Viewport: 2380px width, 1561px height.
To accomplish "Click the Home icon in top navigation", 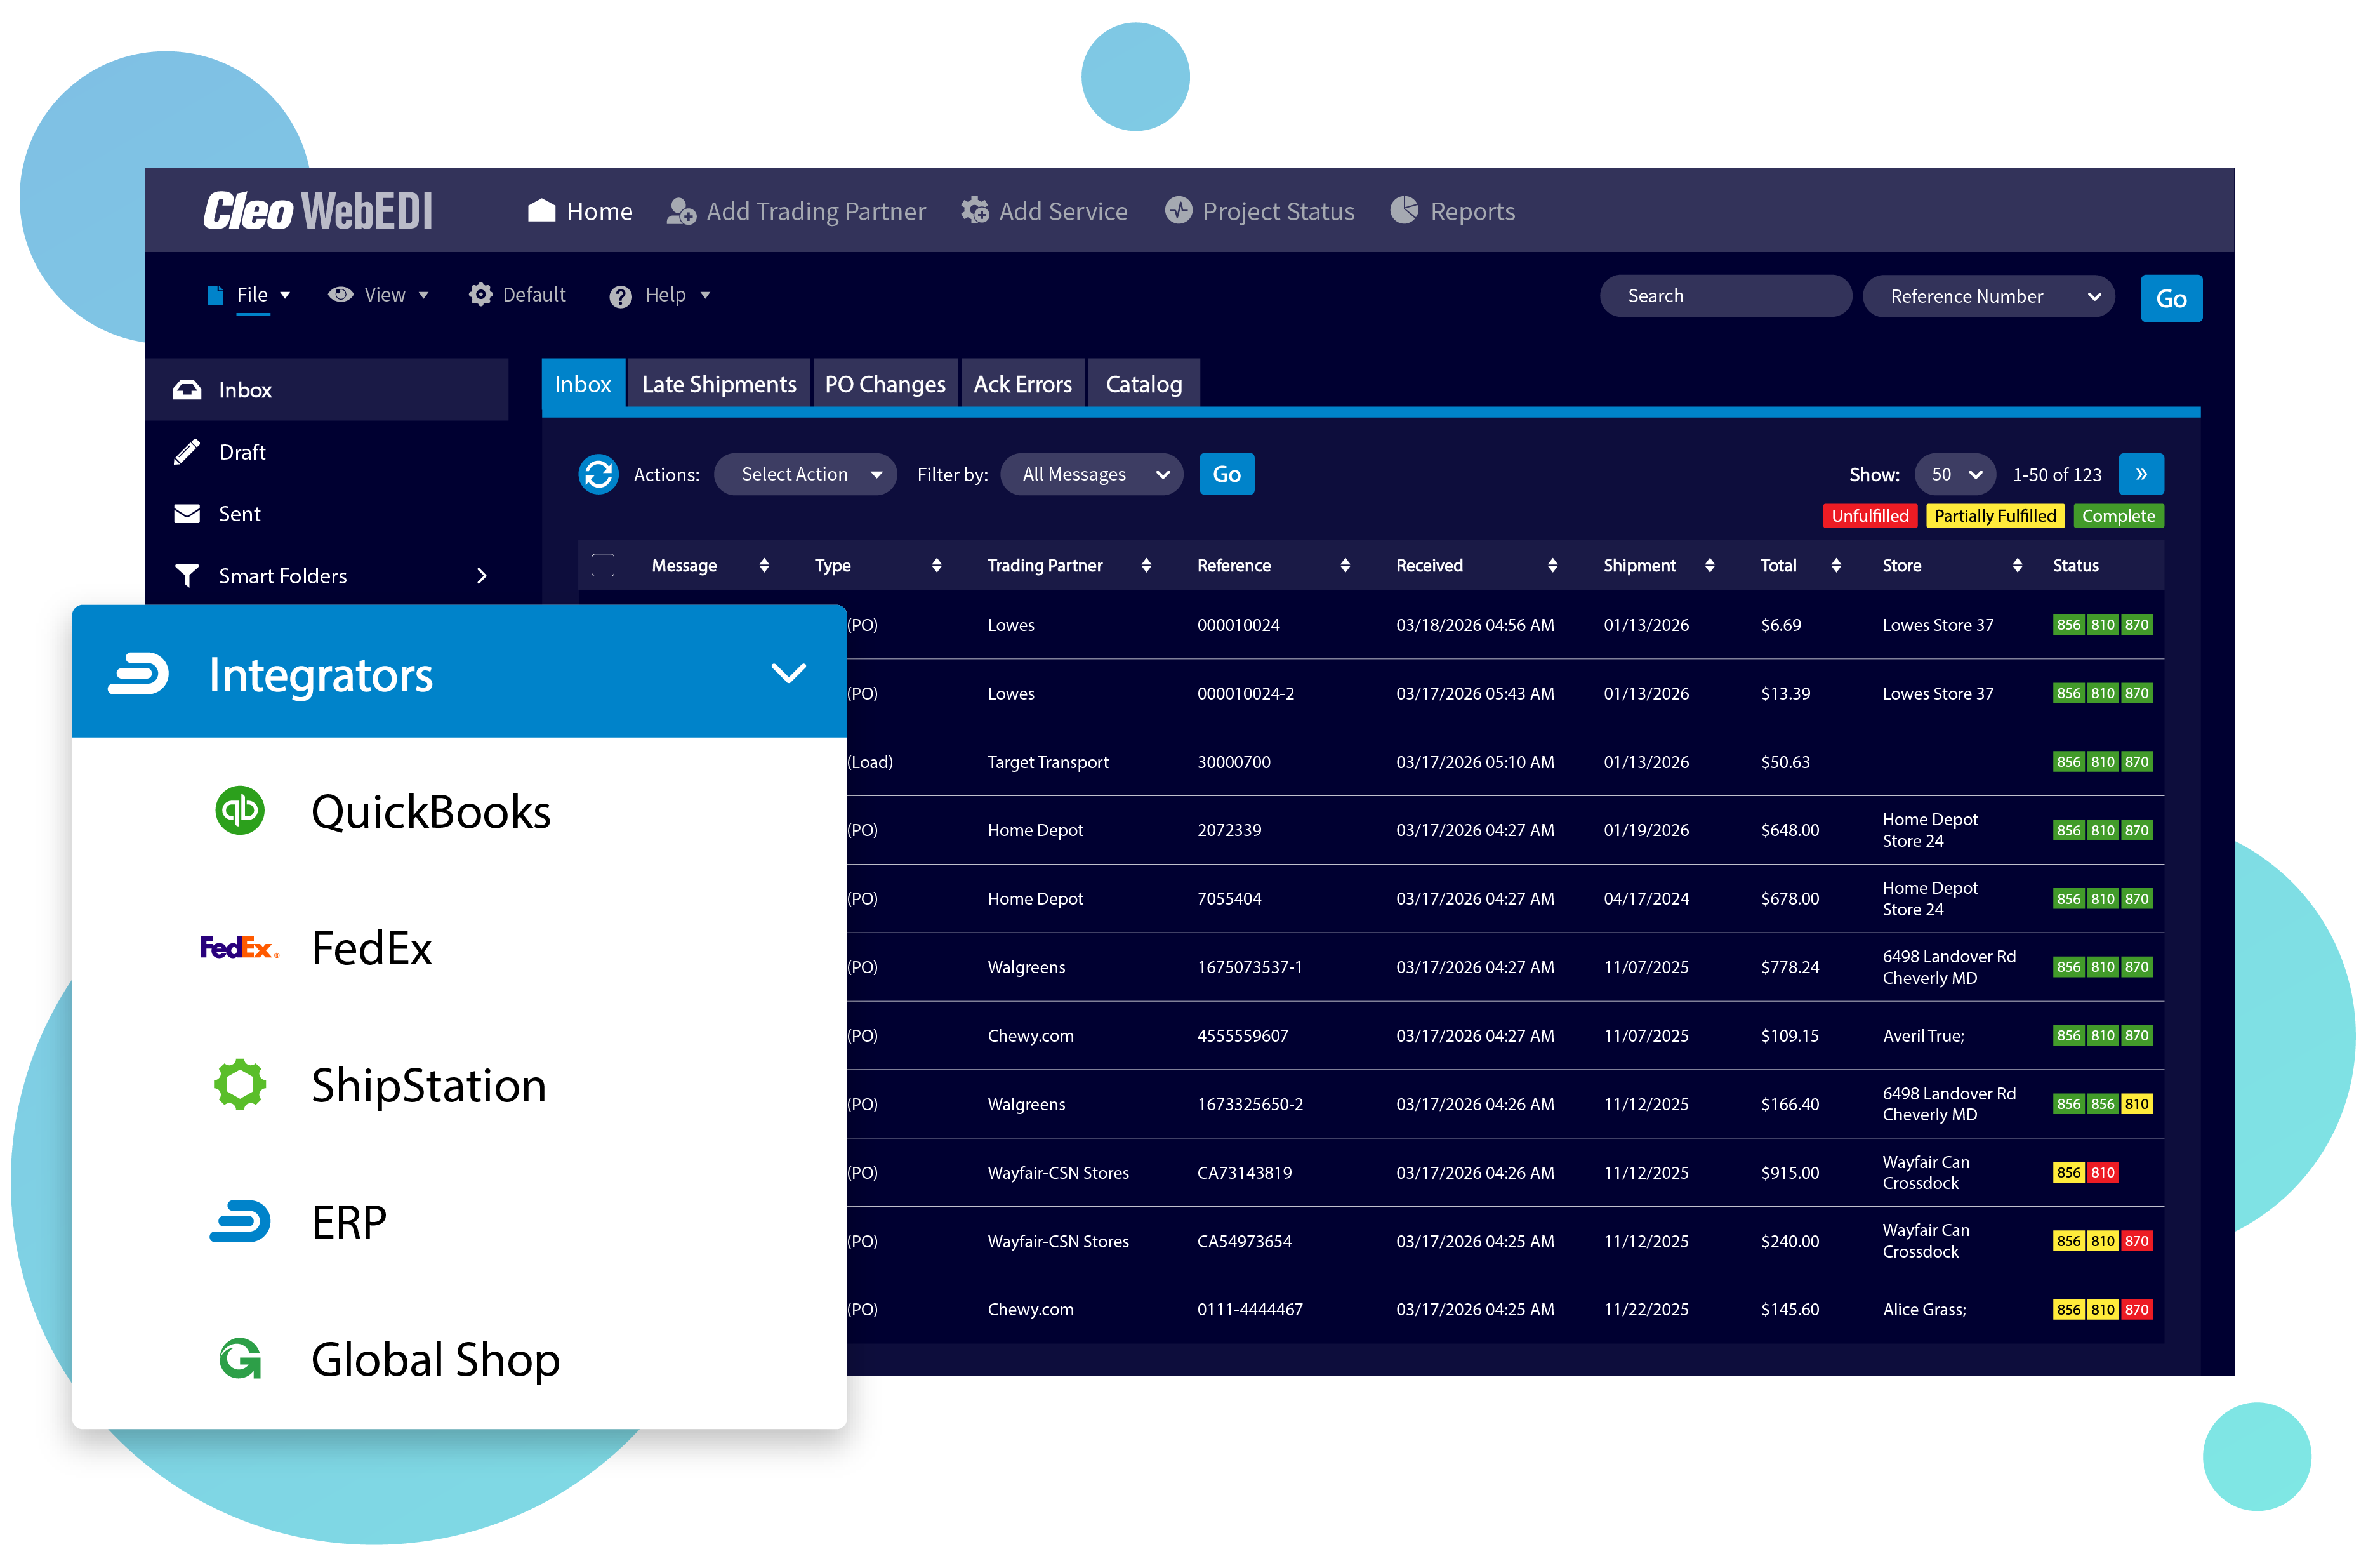I will point(541,210).
